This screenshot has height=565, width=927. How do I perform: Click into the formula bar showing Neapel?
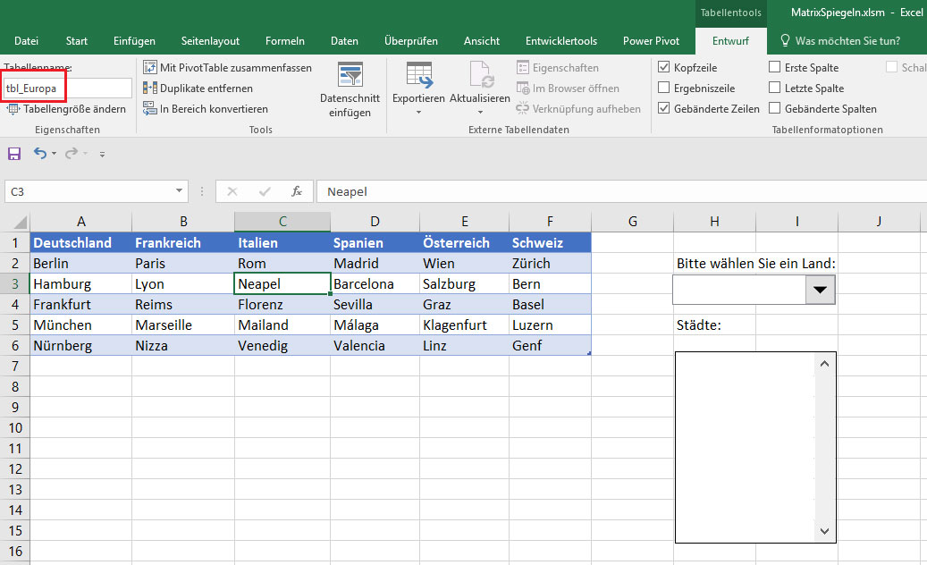coord(620,191)
